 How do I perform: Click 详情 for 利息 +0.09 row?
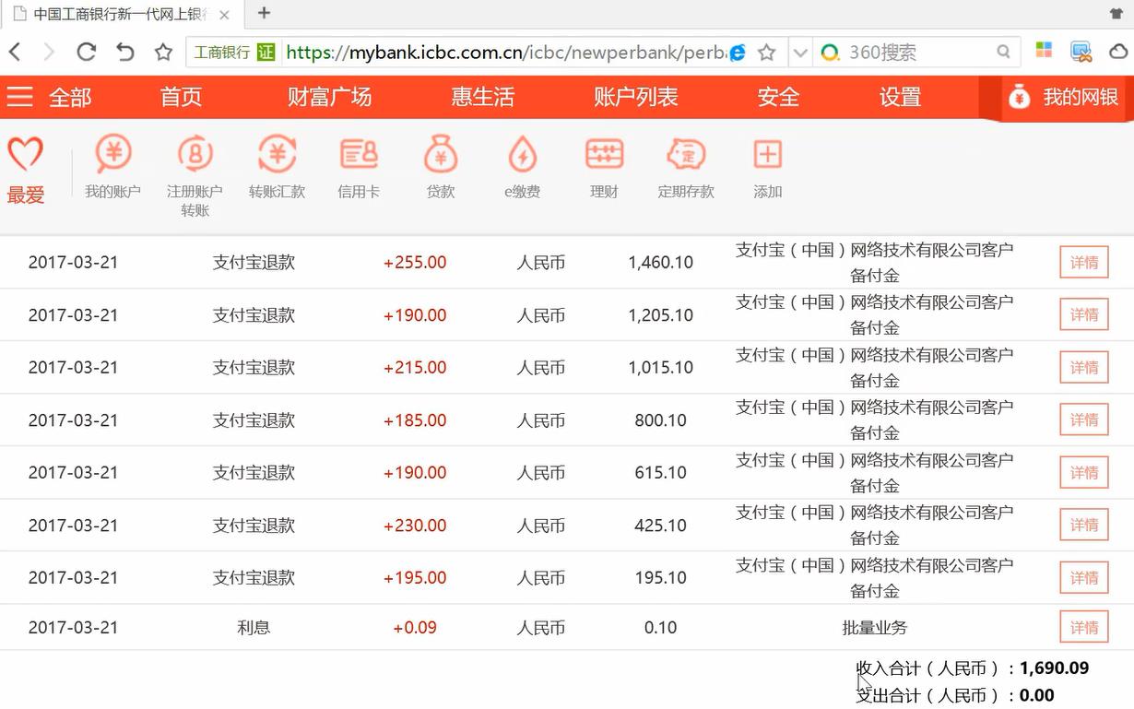pos(1084,628)
